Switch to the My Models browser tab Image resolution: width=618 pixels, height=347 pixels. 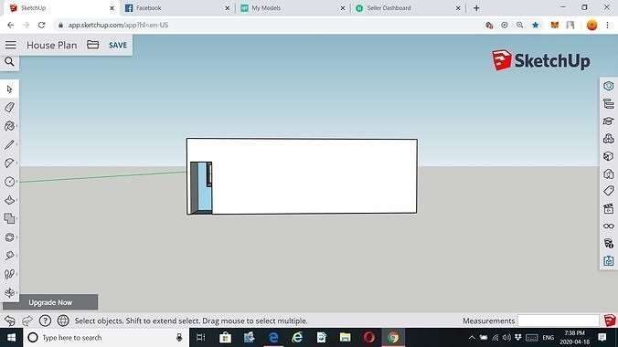[293, 8]
